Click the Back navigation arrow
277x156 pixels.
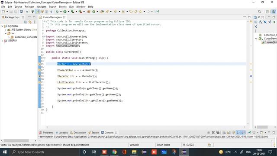click(140, 12)
